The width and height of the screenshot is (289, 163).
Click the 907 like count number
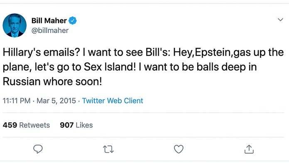tap(67, 125)
